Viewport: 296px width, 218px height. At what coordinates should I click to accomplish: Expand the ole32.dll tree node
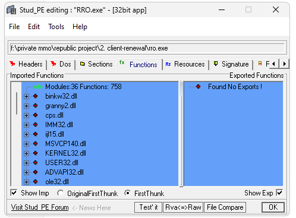pos(26,182)
